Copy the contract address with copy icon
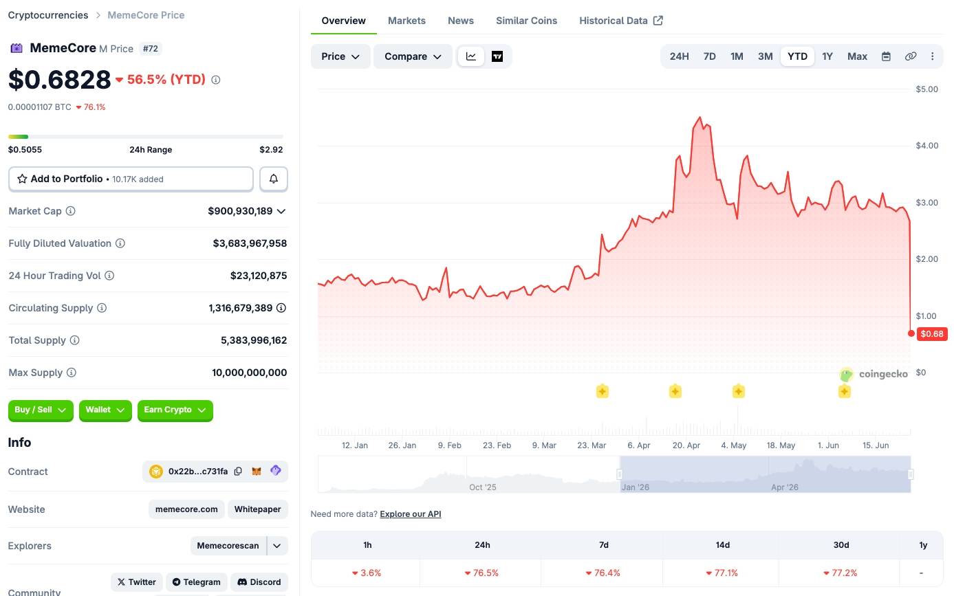The image size is (954, 596). click(x=238, y=472)
